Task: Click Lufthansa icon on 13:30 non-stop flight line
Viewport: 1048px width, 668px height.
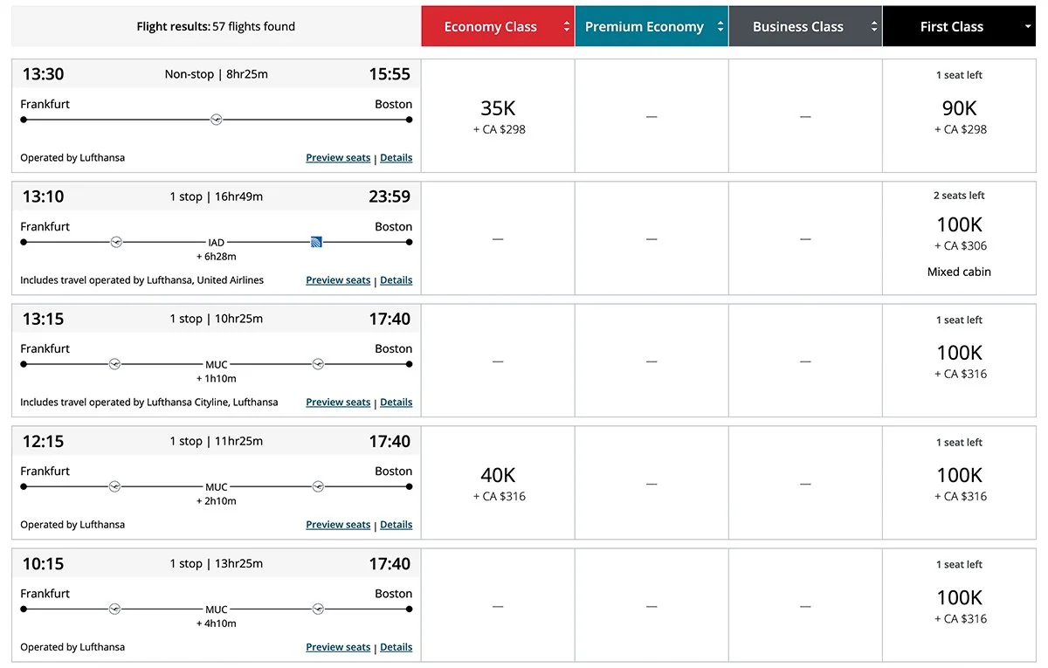Action: [217, 120]
